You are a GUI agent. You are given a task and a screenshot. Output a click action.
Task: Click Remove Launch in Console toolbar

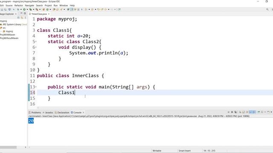point(232,112)
